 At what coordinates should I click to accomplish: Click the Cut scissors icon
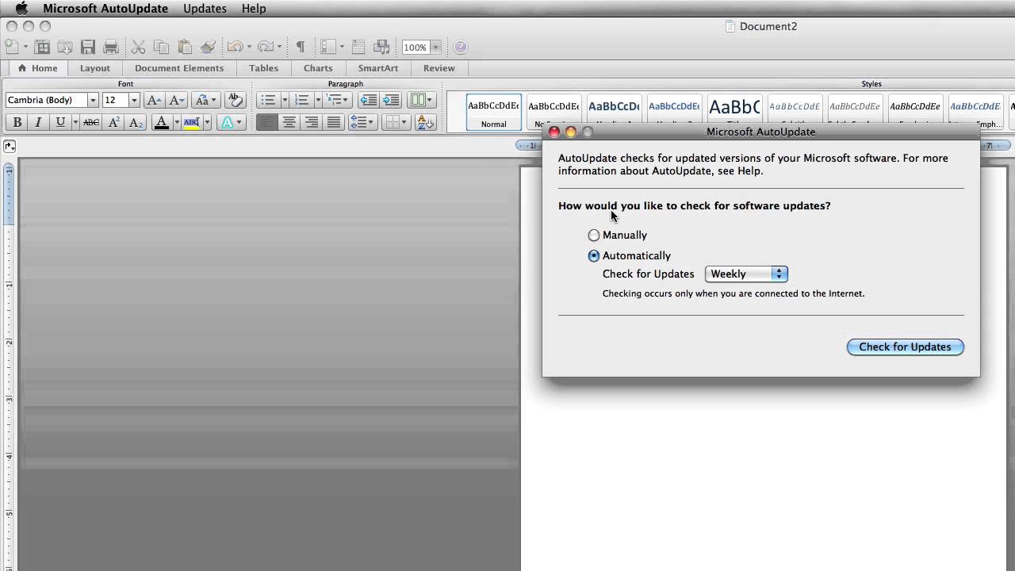(138, 47)
